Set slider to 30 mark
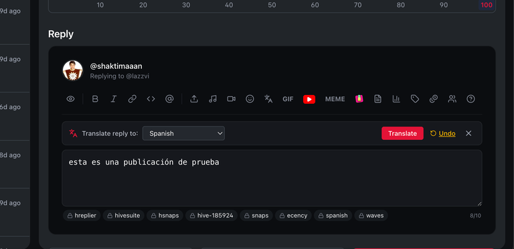Screen dimensions: 514x249 tap(186, 5)
